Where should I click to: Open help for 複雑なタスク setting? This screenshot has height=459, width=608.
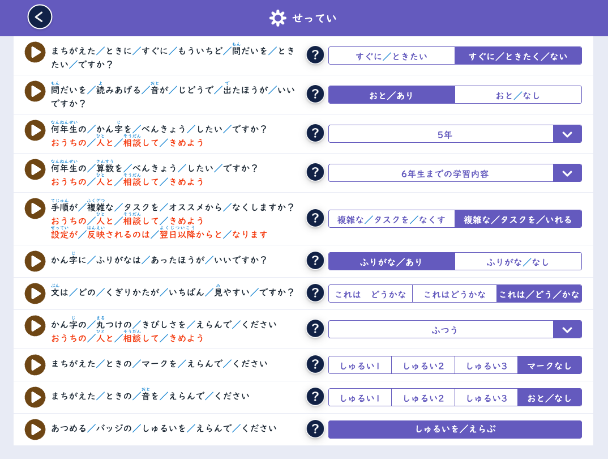click(315, 218)
